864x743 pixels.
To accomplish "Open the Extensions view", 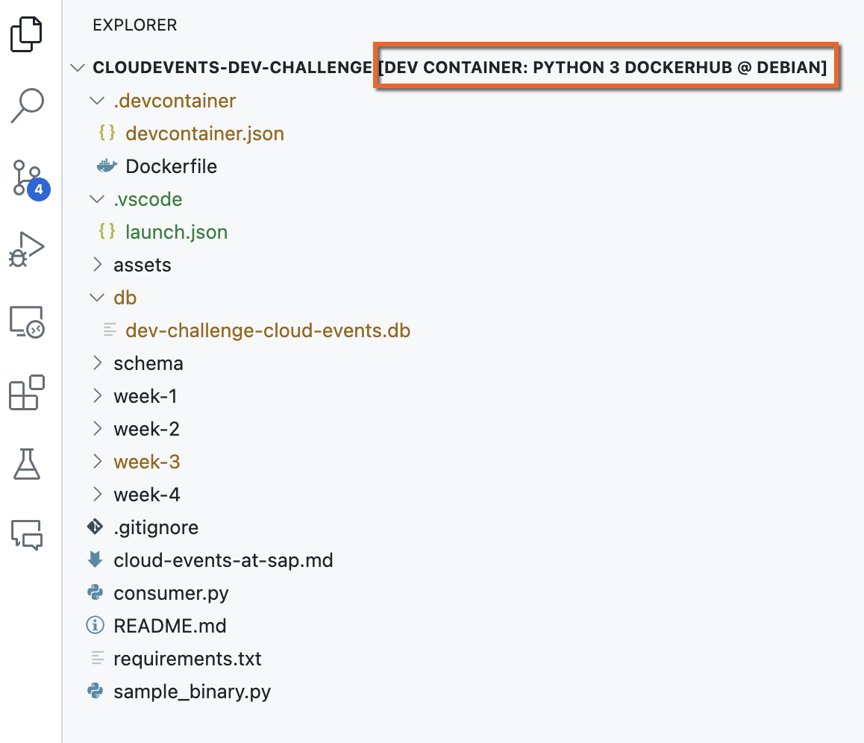I will [27, 393].
